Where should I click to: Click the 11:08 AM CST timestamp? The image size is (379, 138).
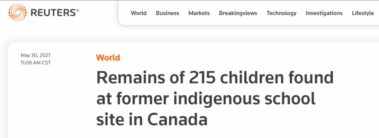[36, 63]
